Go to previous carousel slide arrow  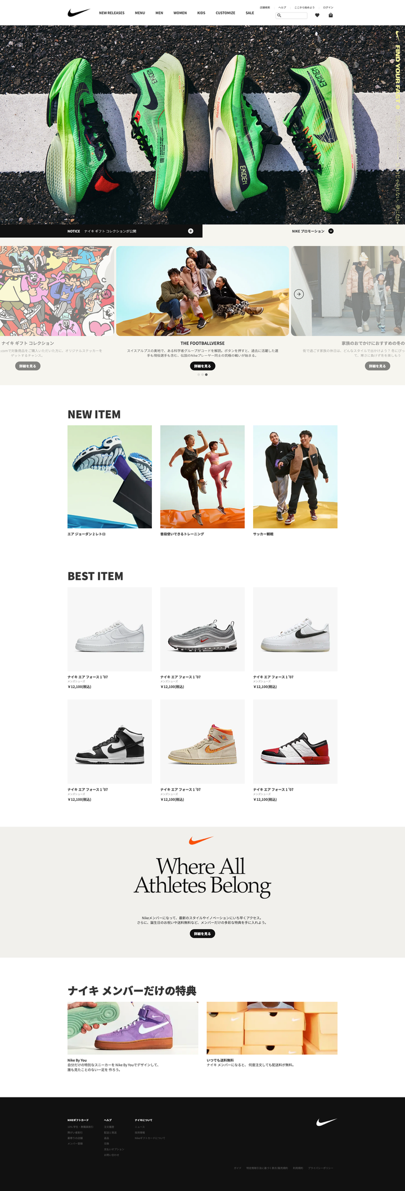(106, 294)
